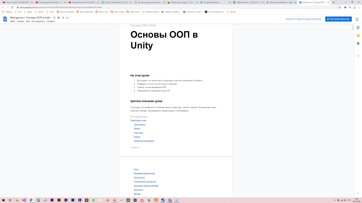Open the Файл menu

pyautogui.click(x=12, y=21)
